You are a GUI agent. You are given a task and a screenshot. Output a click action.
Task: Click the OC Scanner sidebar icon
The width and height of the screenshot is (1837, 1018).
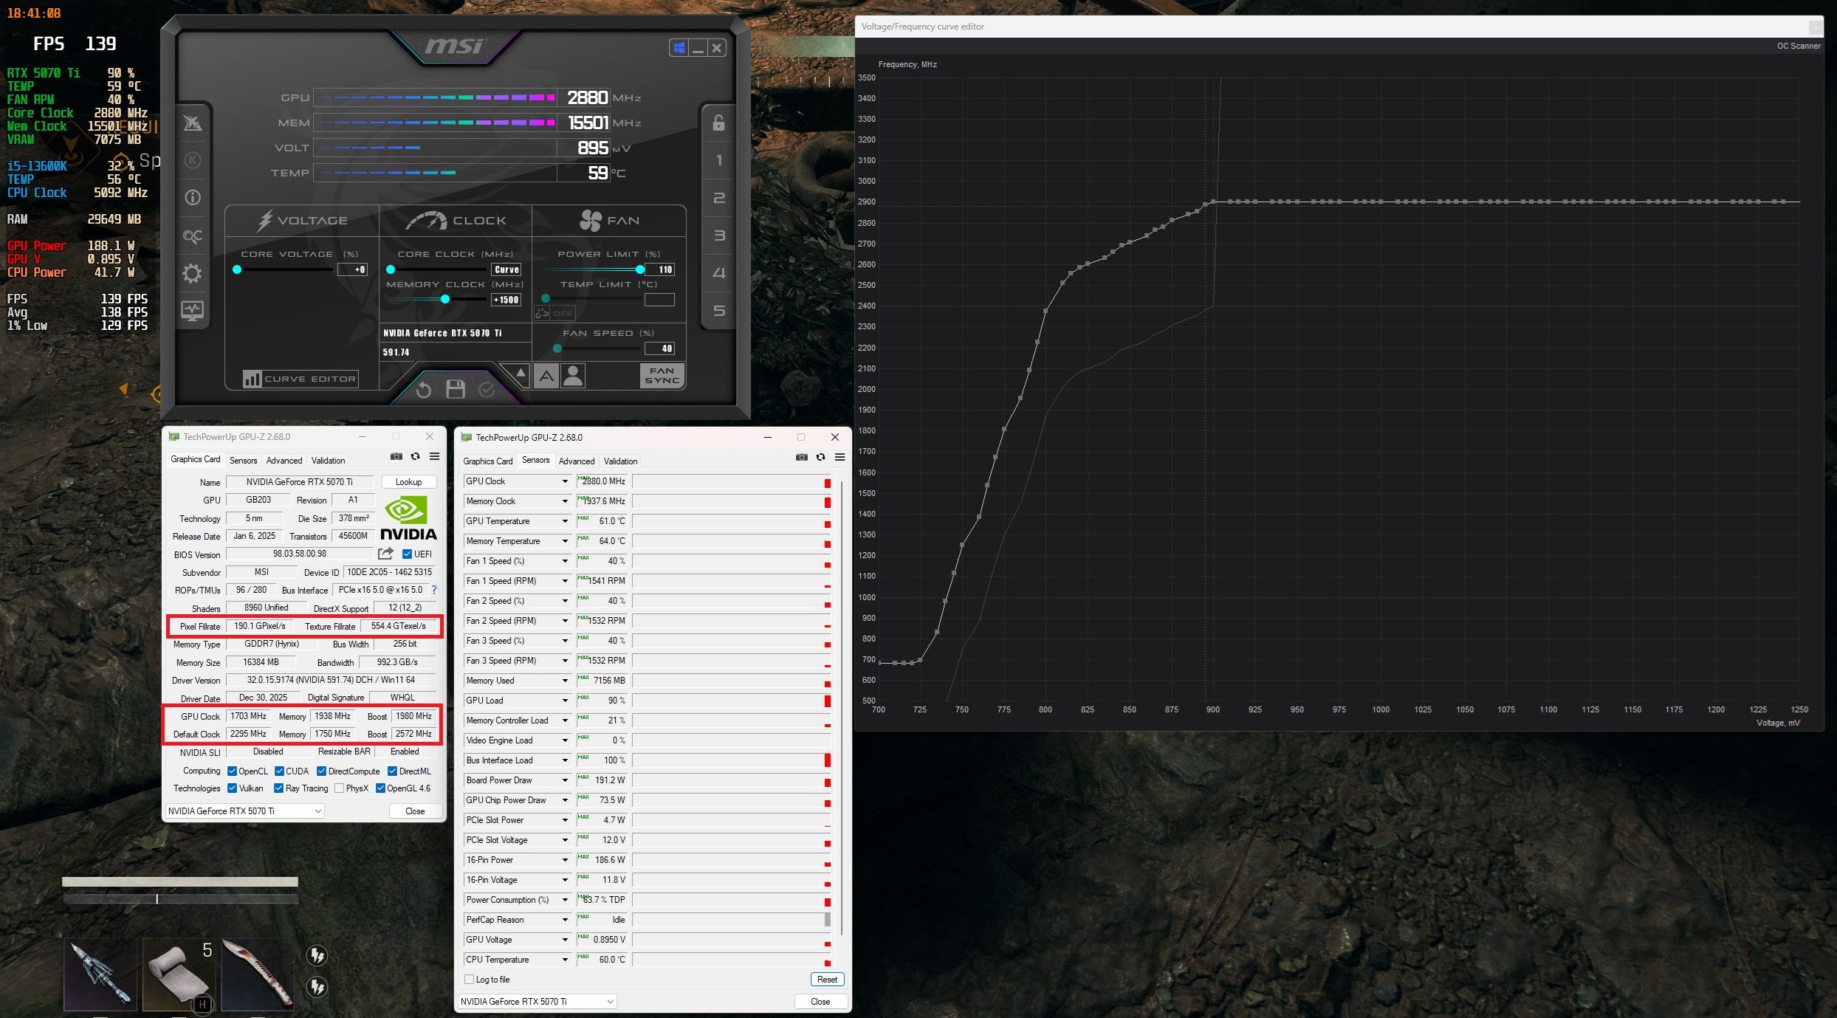click(192, 236)
